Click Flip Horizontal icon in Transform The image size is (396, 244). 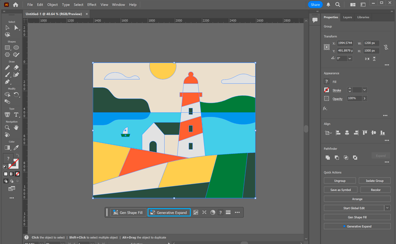tap(367, 58)
